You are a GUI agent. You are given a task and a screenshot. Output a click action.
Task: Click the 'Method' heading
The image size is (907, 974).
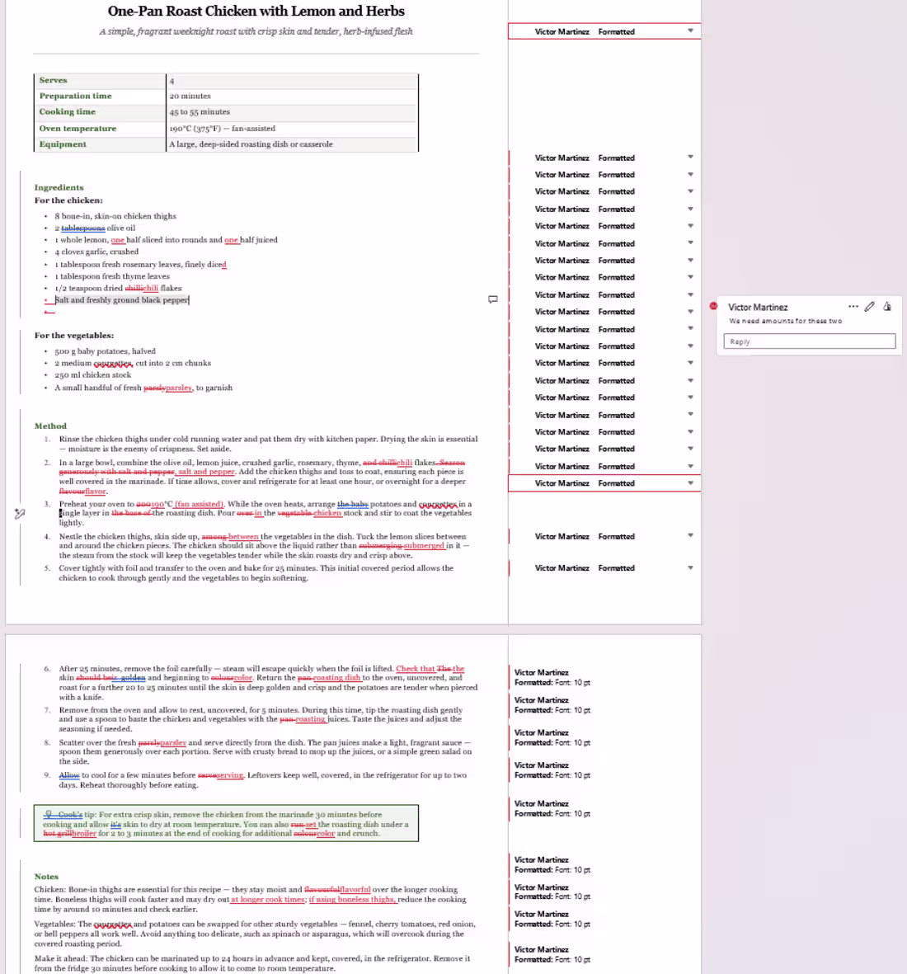click(50, 426)
